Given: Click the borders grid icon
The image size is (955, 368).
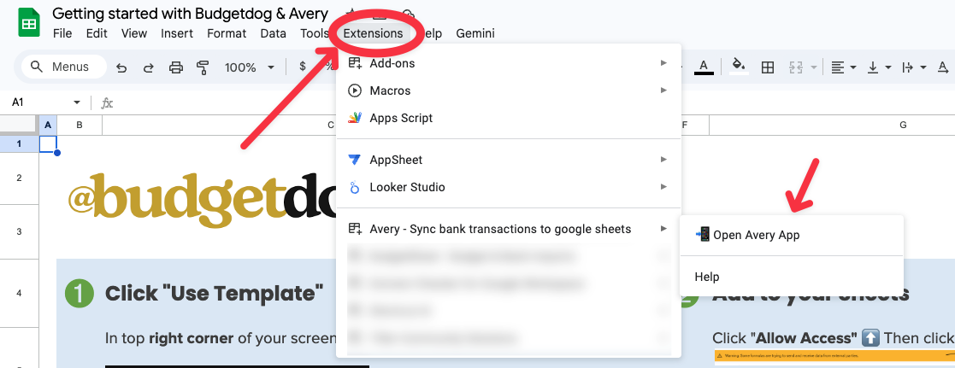Looking at the screenshot, I should [x=768, y=67].
